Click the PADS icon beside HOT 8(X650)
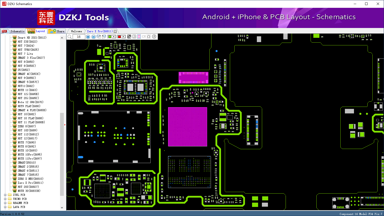 15,62
